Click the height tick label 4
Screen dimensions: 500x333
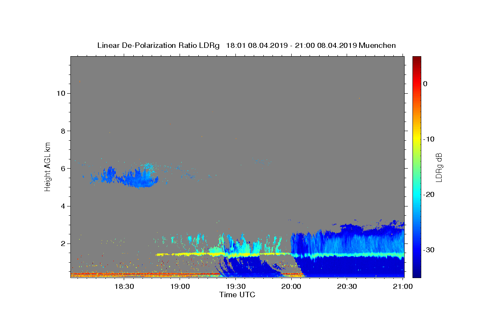pyautogui.click(x=62, y=206)
